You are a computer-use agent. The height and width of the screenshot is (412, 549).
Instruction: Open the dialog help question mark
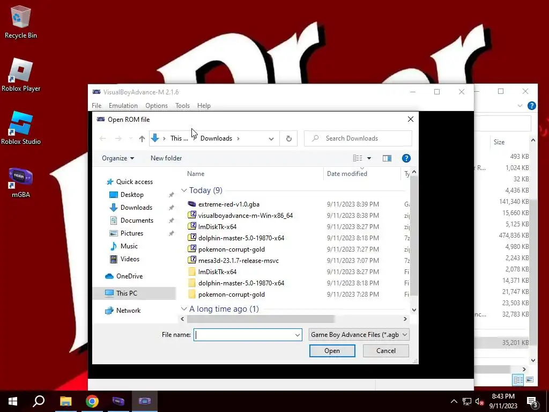click(x=406, y=158)
